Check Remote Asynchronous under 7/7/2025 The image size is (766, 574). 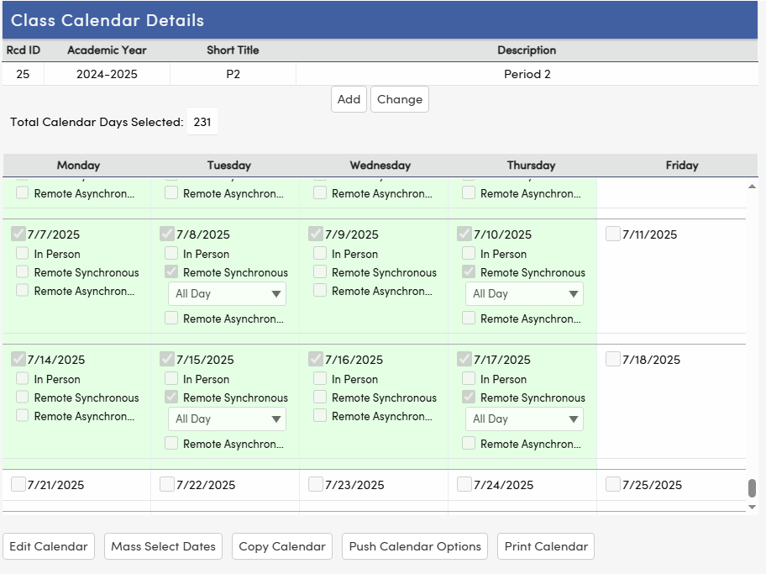23,291
